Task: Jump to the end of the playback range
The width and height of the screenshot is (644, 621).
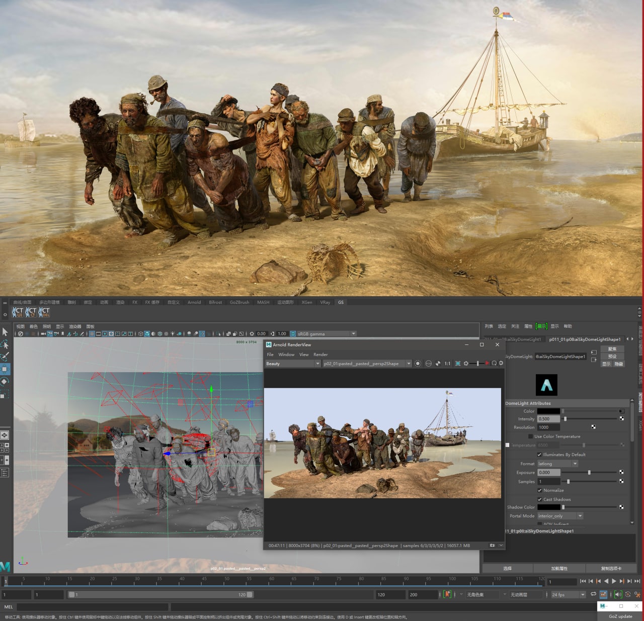Action: click(637, 581)
